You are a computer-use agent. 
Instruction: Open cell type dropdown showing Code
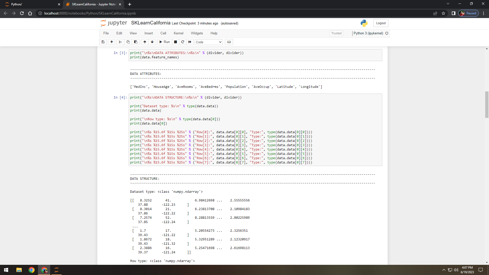click(209, 42)
